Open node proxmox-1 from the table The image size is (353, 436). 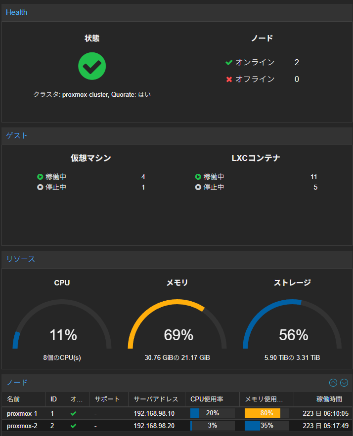coord(22,413)
